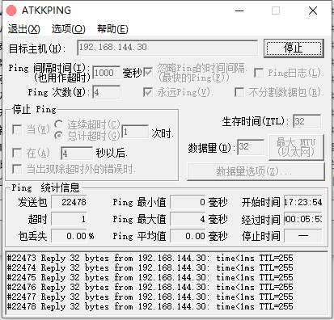Image resolution: width=334 pixels, height=320 pixels.
Task: Open the 选项(O) menu
Action: coord(69,29)
